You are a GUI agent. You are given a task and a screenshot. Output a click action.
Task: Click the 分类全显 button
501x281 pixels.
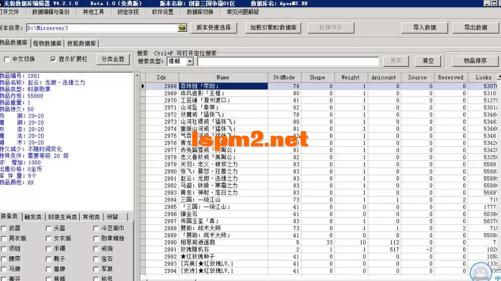113,59
